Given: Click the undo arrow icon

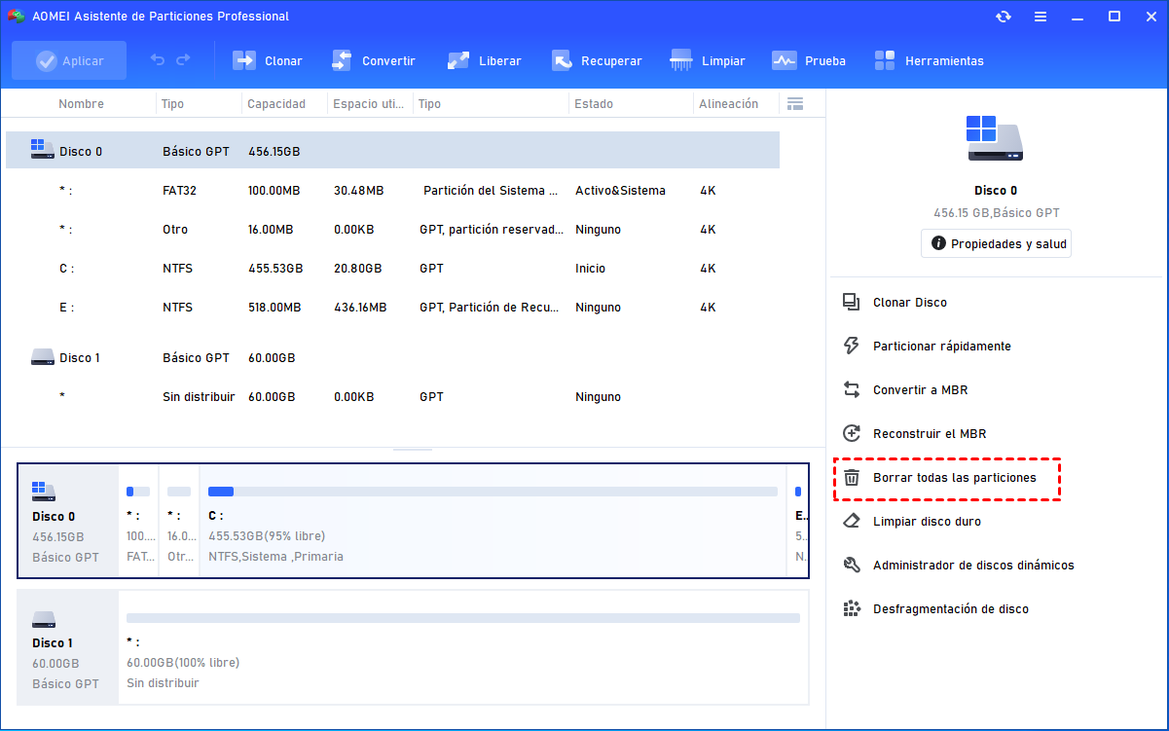Looking at the screenshot, I should pos(158,60).
